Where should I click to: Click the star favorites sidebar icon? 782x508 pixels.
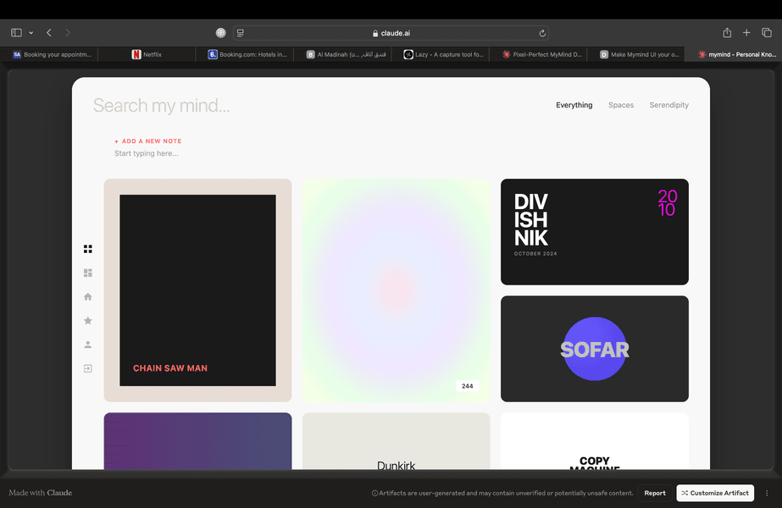[x=88, y=321]
